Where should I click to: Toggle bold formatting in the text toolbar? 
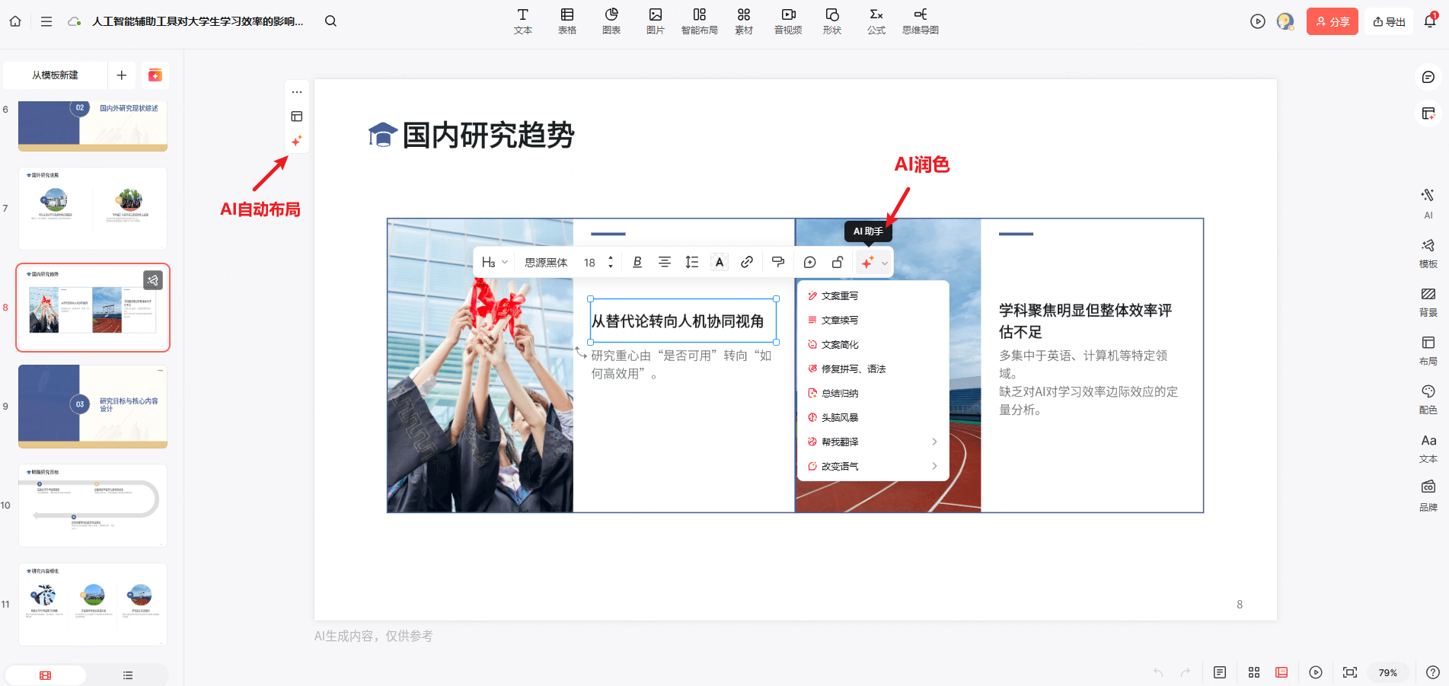[637, 262]
